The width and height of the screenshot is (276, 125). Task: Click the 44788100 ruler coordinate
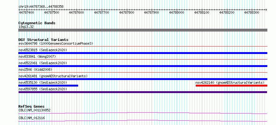pos(202,12)
